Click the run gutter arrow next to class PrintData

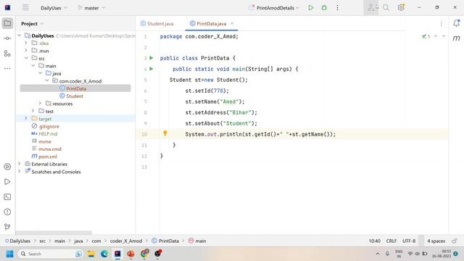pyautogui.click(x=152, y=58)
